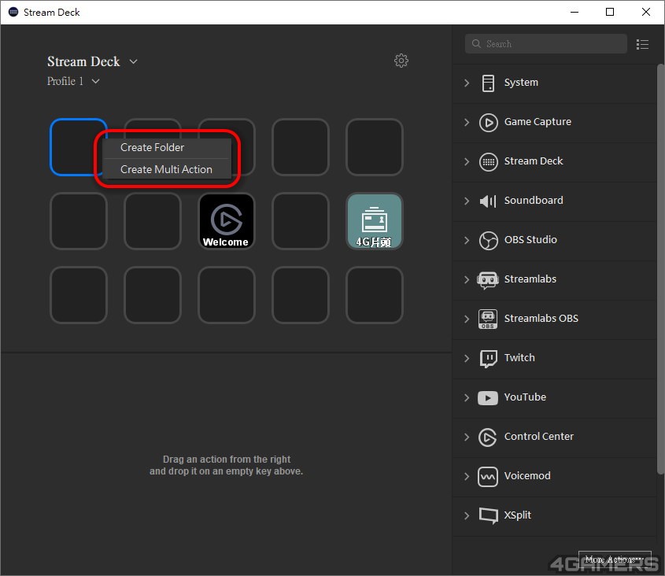Expand the Twitch category
Viewport: 665px width, 576px height.
467,359
